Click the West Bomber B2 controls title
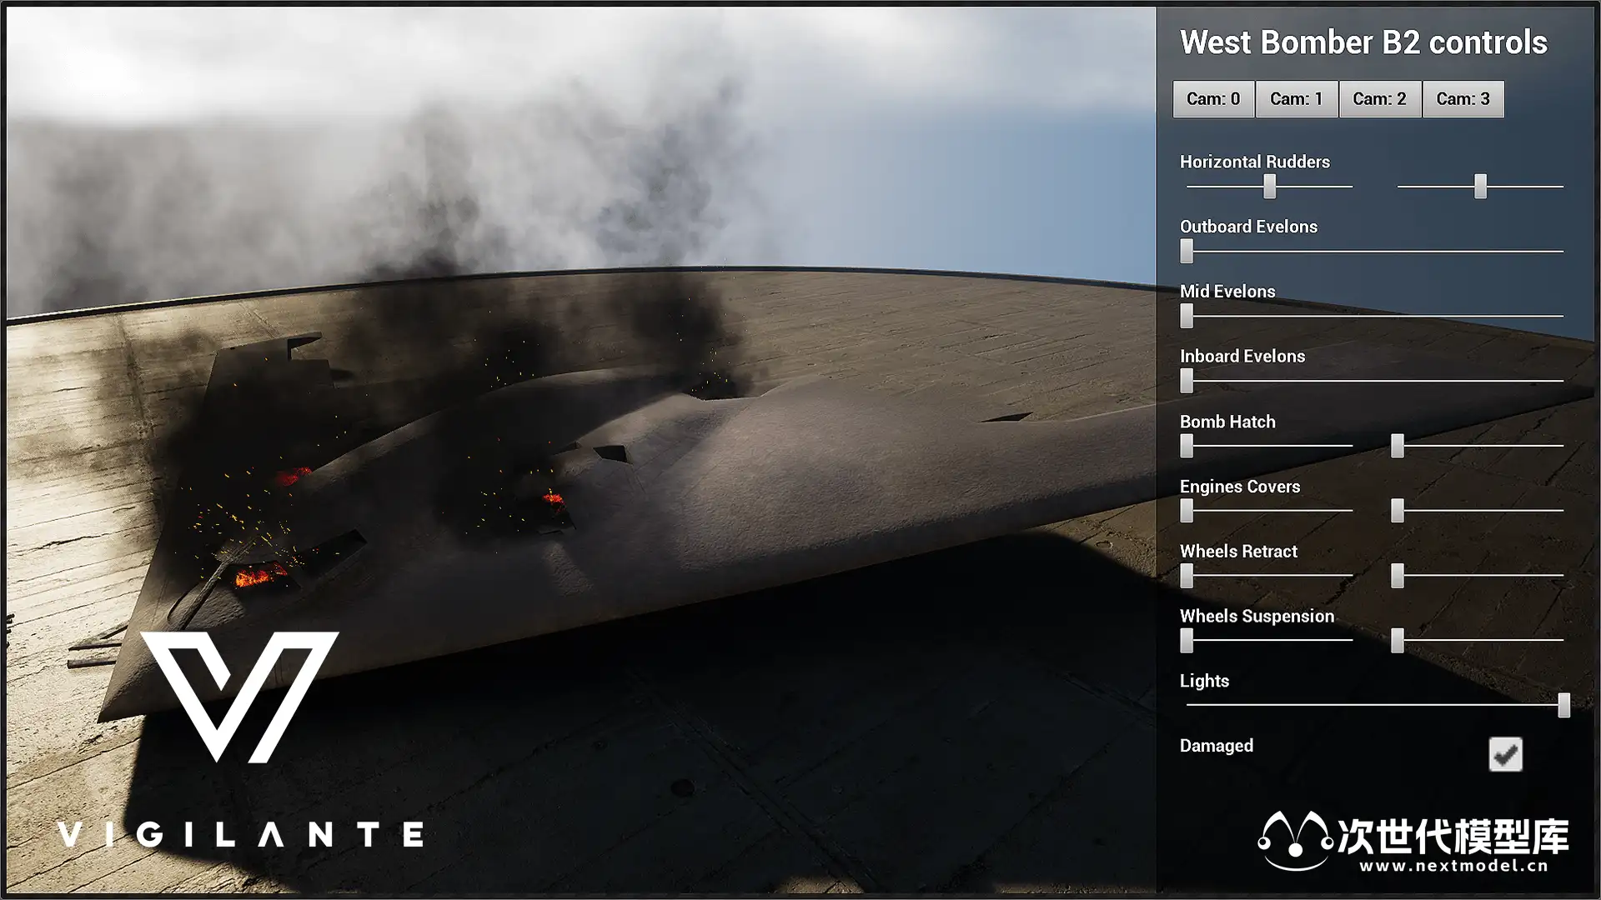 [x=1363, y=42]
